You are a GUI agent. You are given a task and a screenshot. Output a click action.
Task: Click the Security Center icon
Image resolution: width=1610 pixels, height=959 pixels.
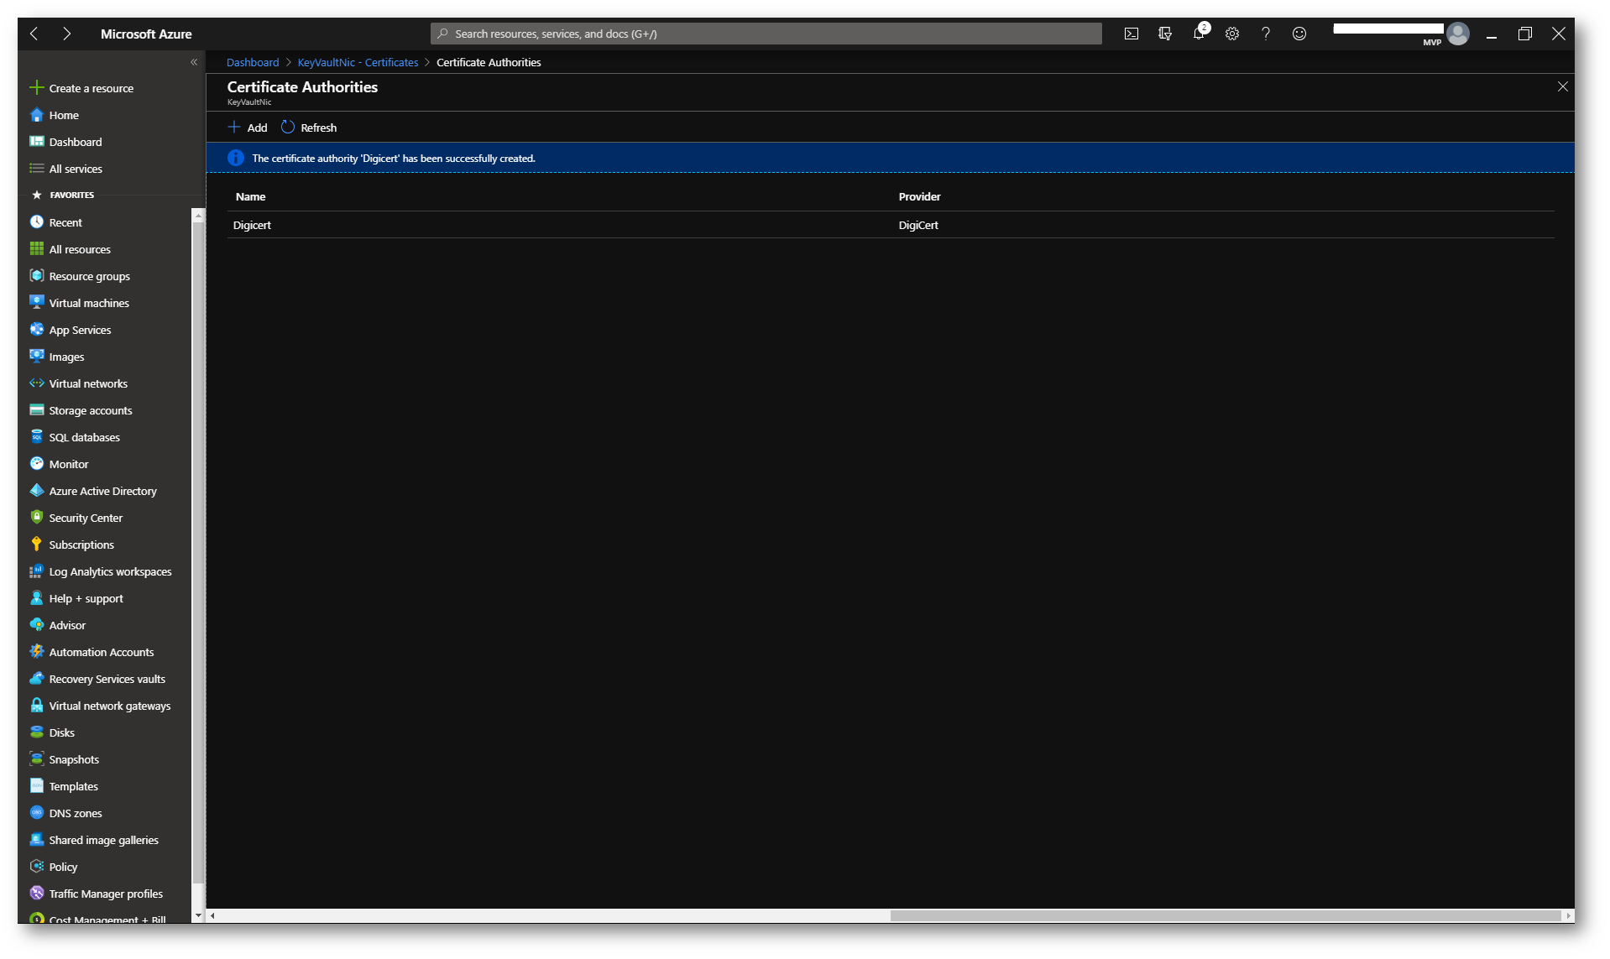tap(37, 518)
